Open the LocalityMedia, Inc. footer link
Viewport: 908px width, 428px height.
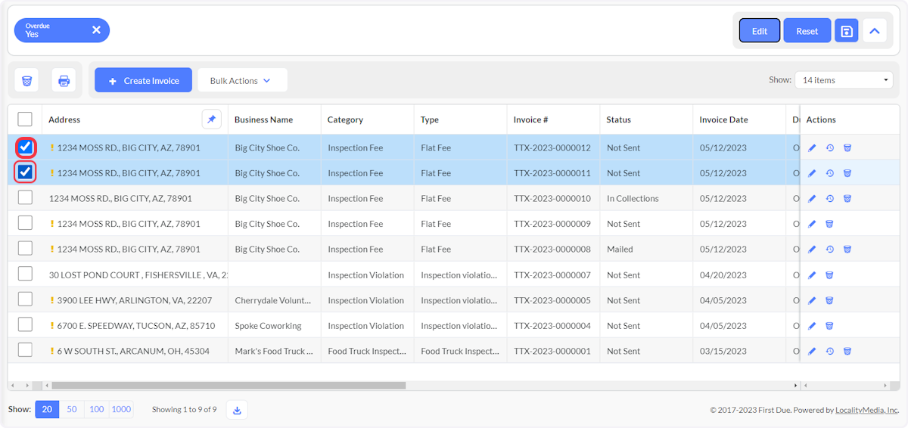(867, 410)
